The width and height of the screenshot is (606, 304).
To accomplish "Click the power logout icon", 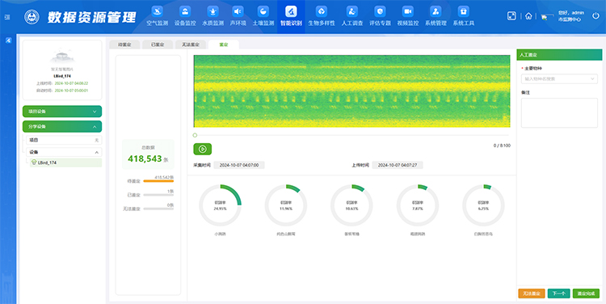I will pos(595,16).
